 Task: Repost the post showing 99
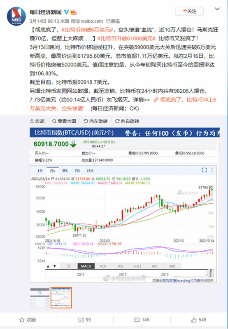pos(85,320)
